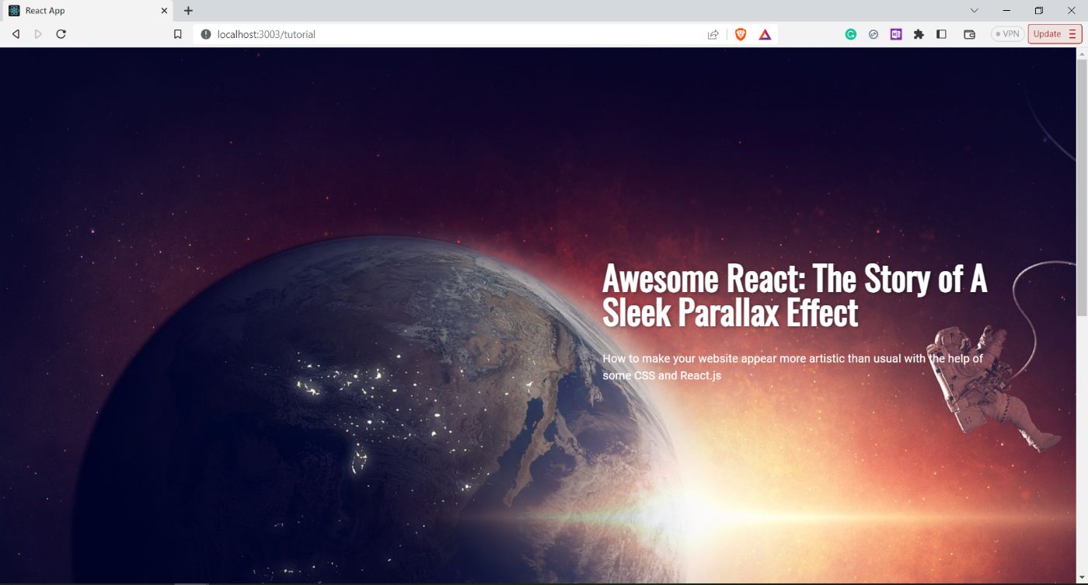
Task: View site information for localhost
Action: tap(206, 34)
